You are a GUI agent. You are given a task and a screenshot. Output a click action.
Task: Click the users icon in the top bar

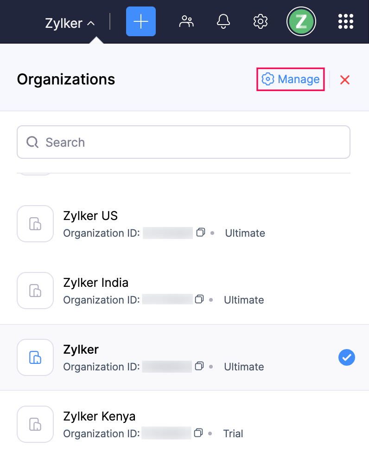click(x=186, y=21)
